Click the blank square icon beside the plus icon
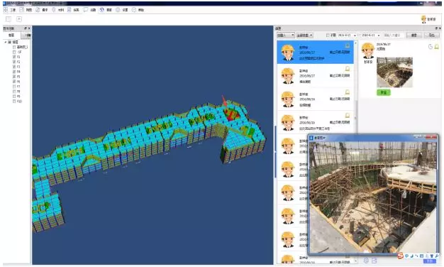444x267 pixels. [x=9, y=19]
